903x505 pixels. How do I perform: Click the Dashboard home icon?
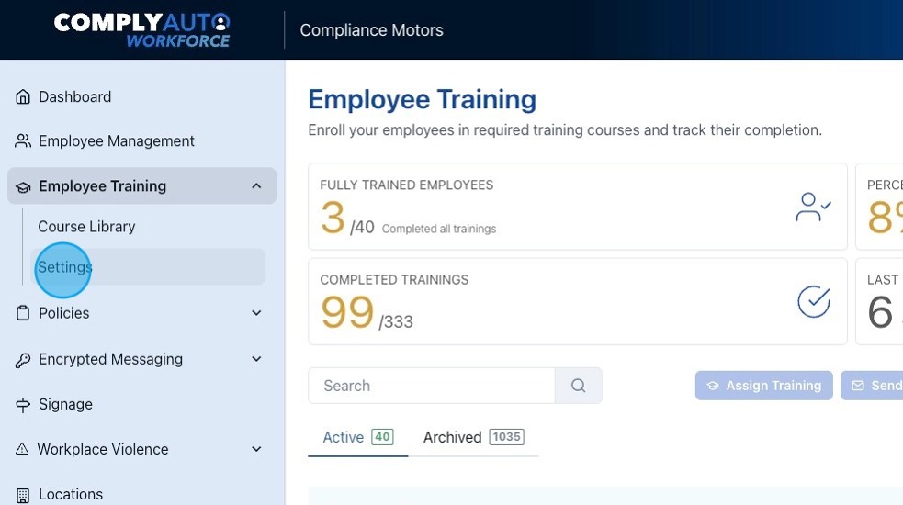click(23, 97)
